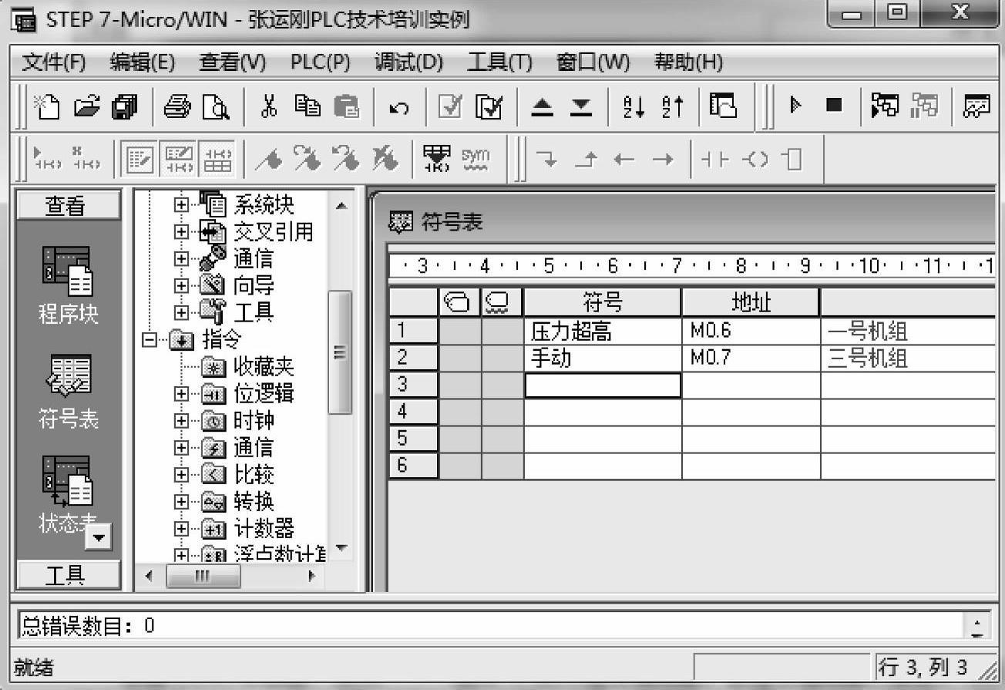Apply all symbols to project icon
This screenshot has height=690, width=1005.
click(x=437, y=159)
